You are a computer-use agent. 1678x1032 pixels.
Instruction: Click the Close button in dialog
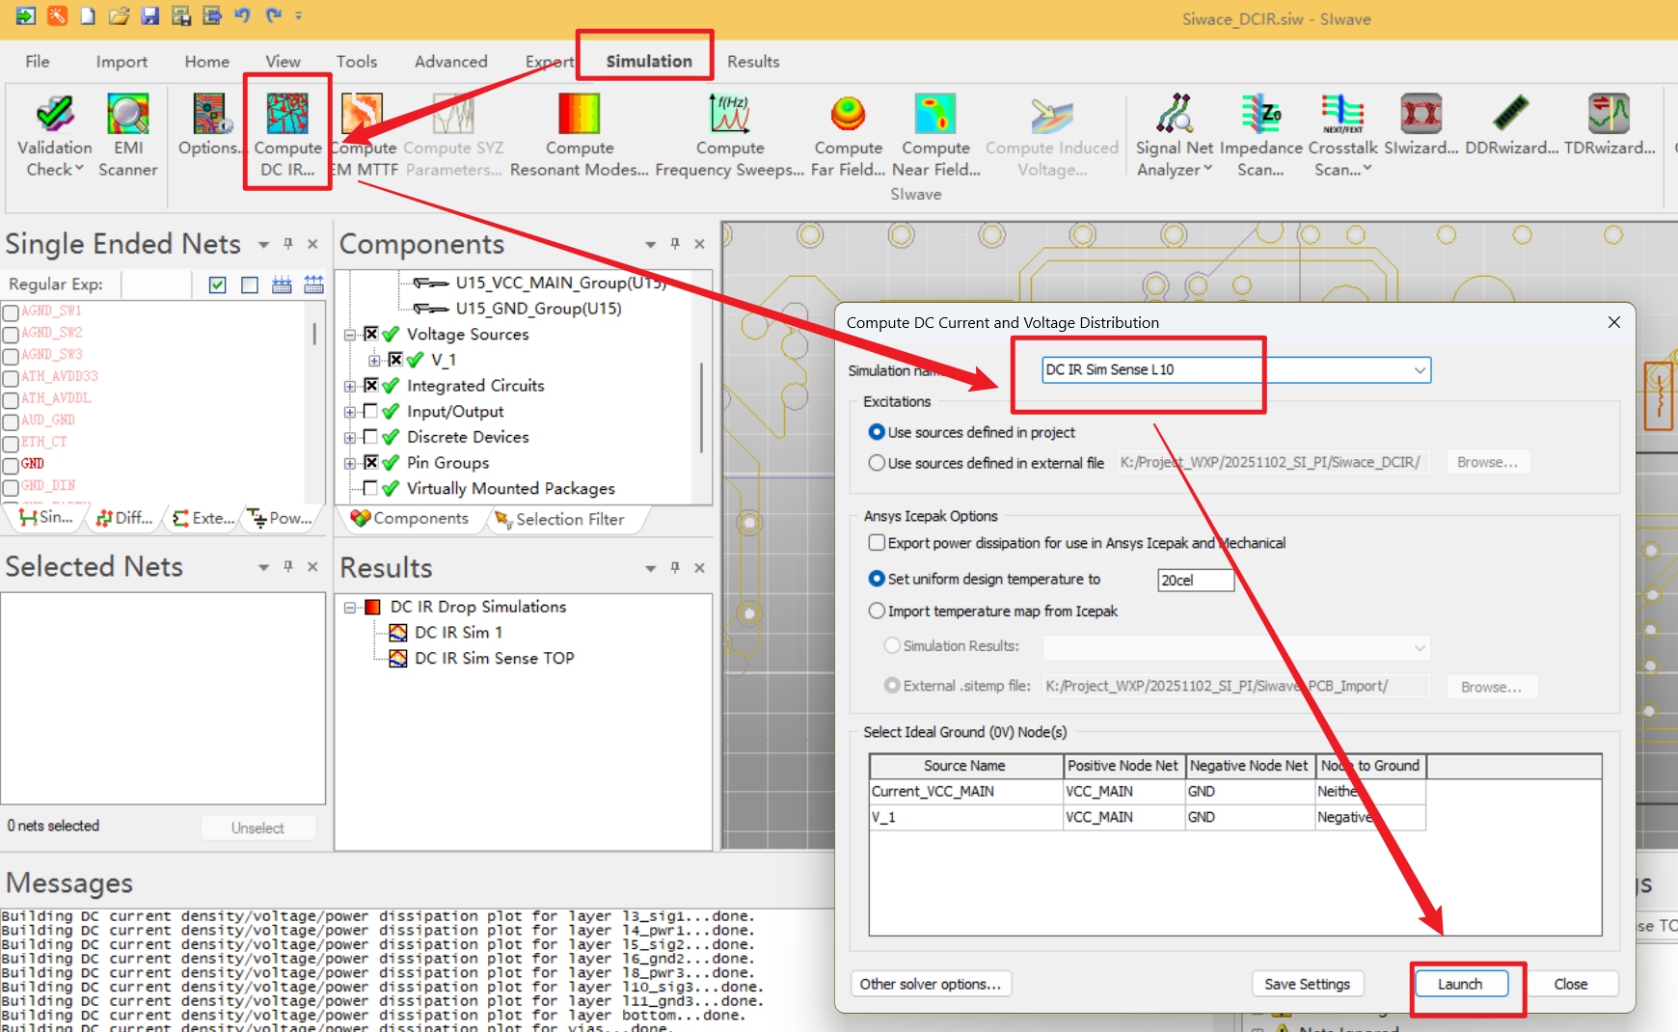[x=1570, y=984]
